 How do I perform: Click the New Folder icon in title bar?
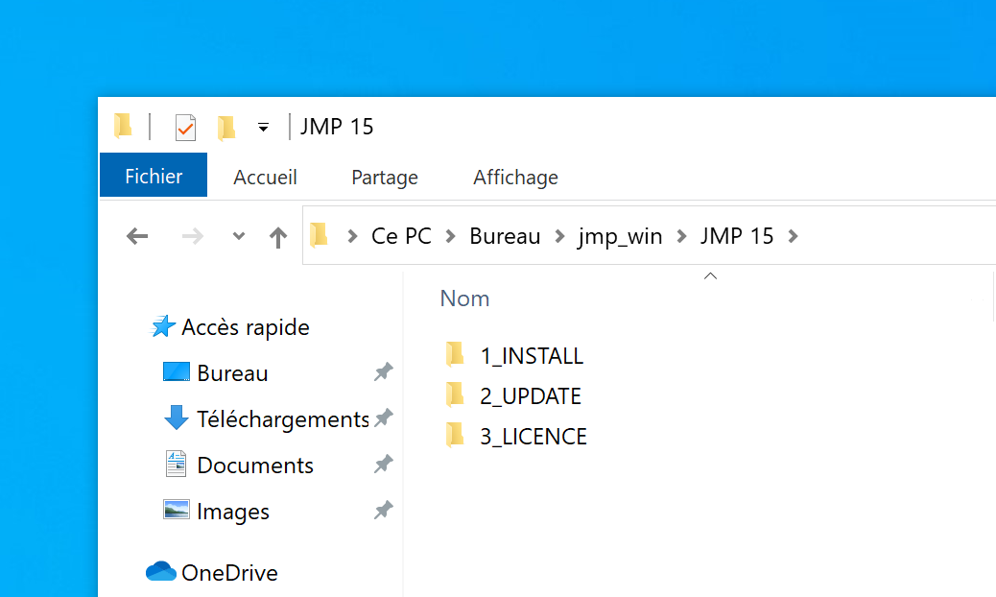226,127
